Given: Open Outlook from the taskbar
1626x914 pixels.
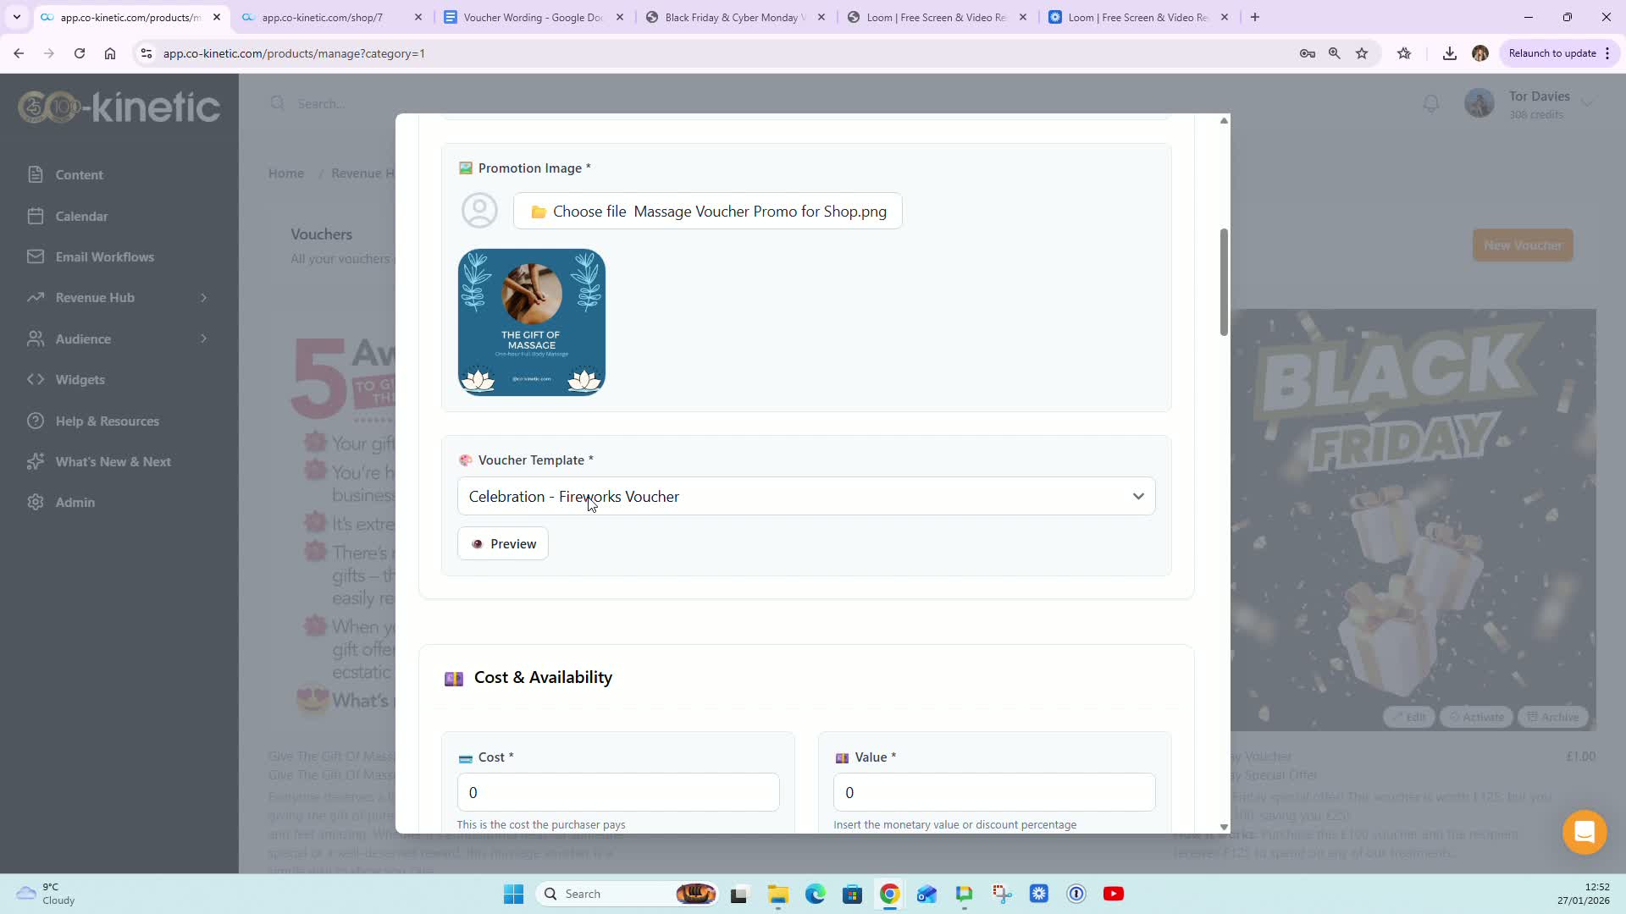Looking at the screenshot, I should click(926, 895).
